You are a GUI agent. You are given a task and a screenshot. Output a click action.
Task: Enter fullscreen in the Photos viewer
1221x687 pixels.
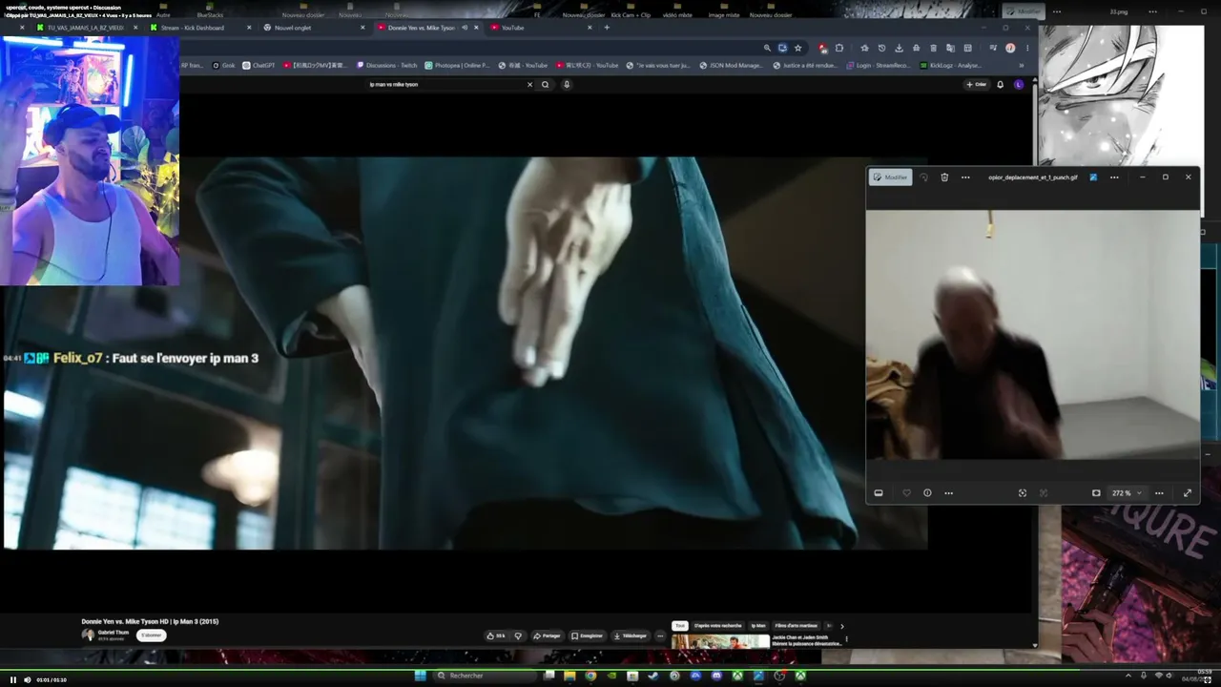1188,493
